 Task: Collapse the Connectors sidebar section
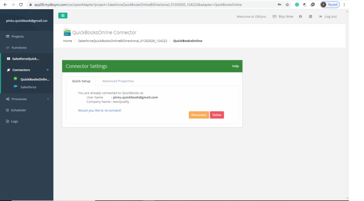pyautogui.click(x=48, y=70)
